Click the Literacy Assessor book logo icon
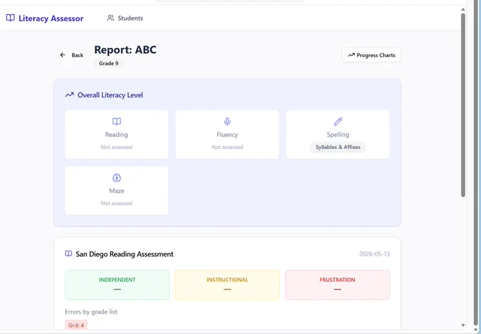Screen dimensions: 481x334 [11, 18]
